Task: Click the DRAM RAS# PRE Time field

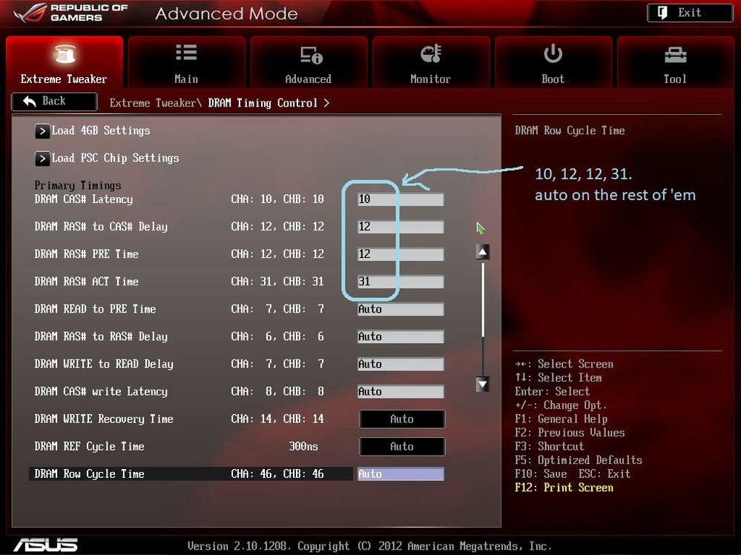Action: (401, 254)
